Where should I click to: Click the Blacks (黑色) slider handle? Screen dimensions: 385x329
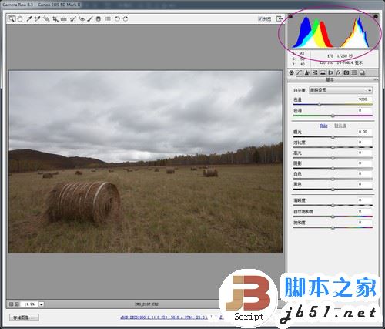[333, 190]
